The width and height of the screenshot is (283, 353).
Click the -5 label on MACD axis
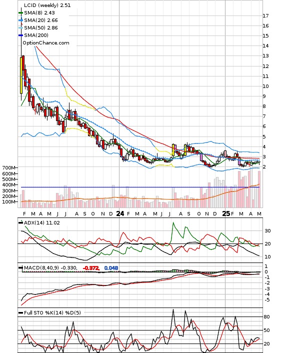[267, 300]
